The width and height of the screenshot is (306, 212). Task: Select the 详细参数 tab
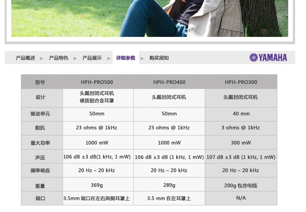(x=125, y=58)
